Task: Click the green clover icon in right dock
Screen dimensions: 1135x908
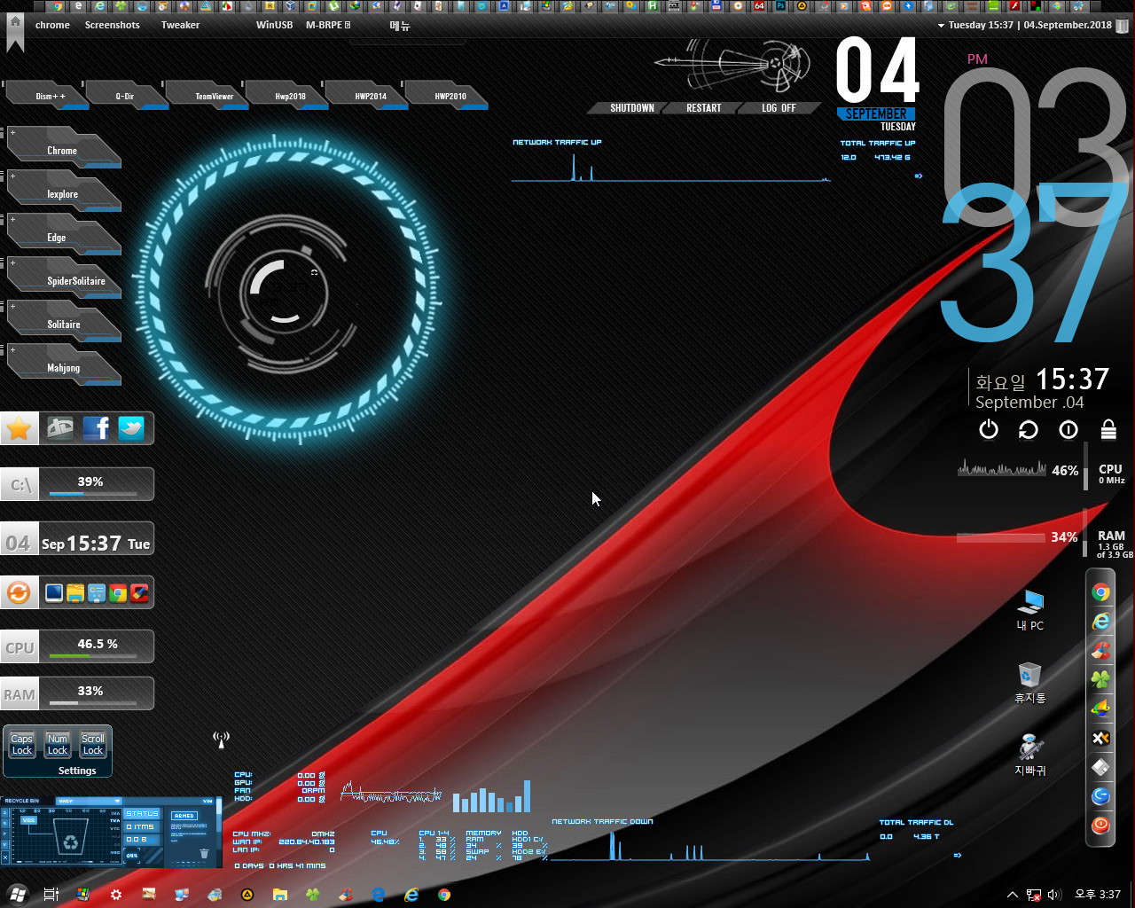Action: [1100, 680]
